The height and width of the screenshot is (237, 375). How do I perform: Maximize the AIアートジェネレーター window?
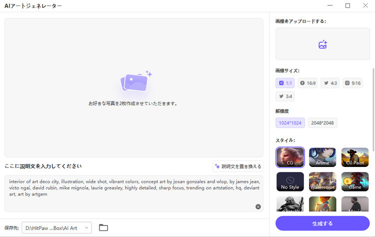coord(347,5)
